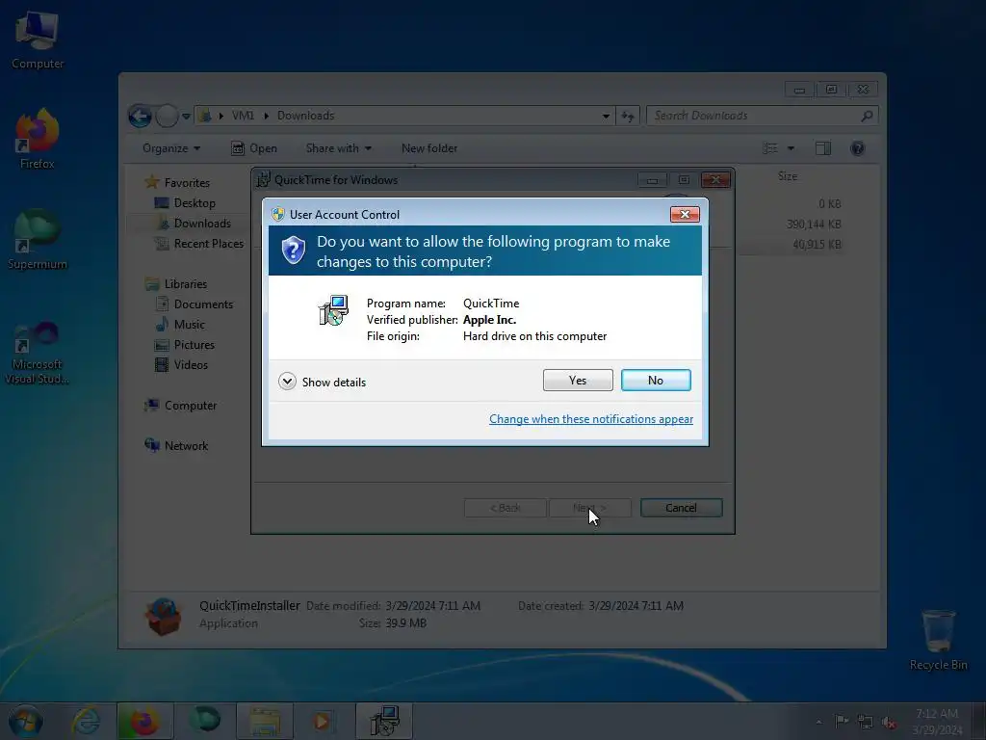Viewport: 986px width, 740px height.
Task: Select Pictures library
Action: point(185,345)
